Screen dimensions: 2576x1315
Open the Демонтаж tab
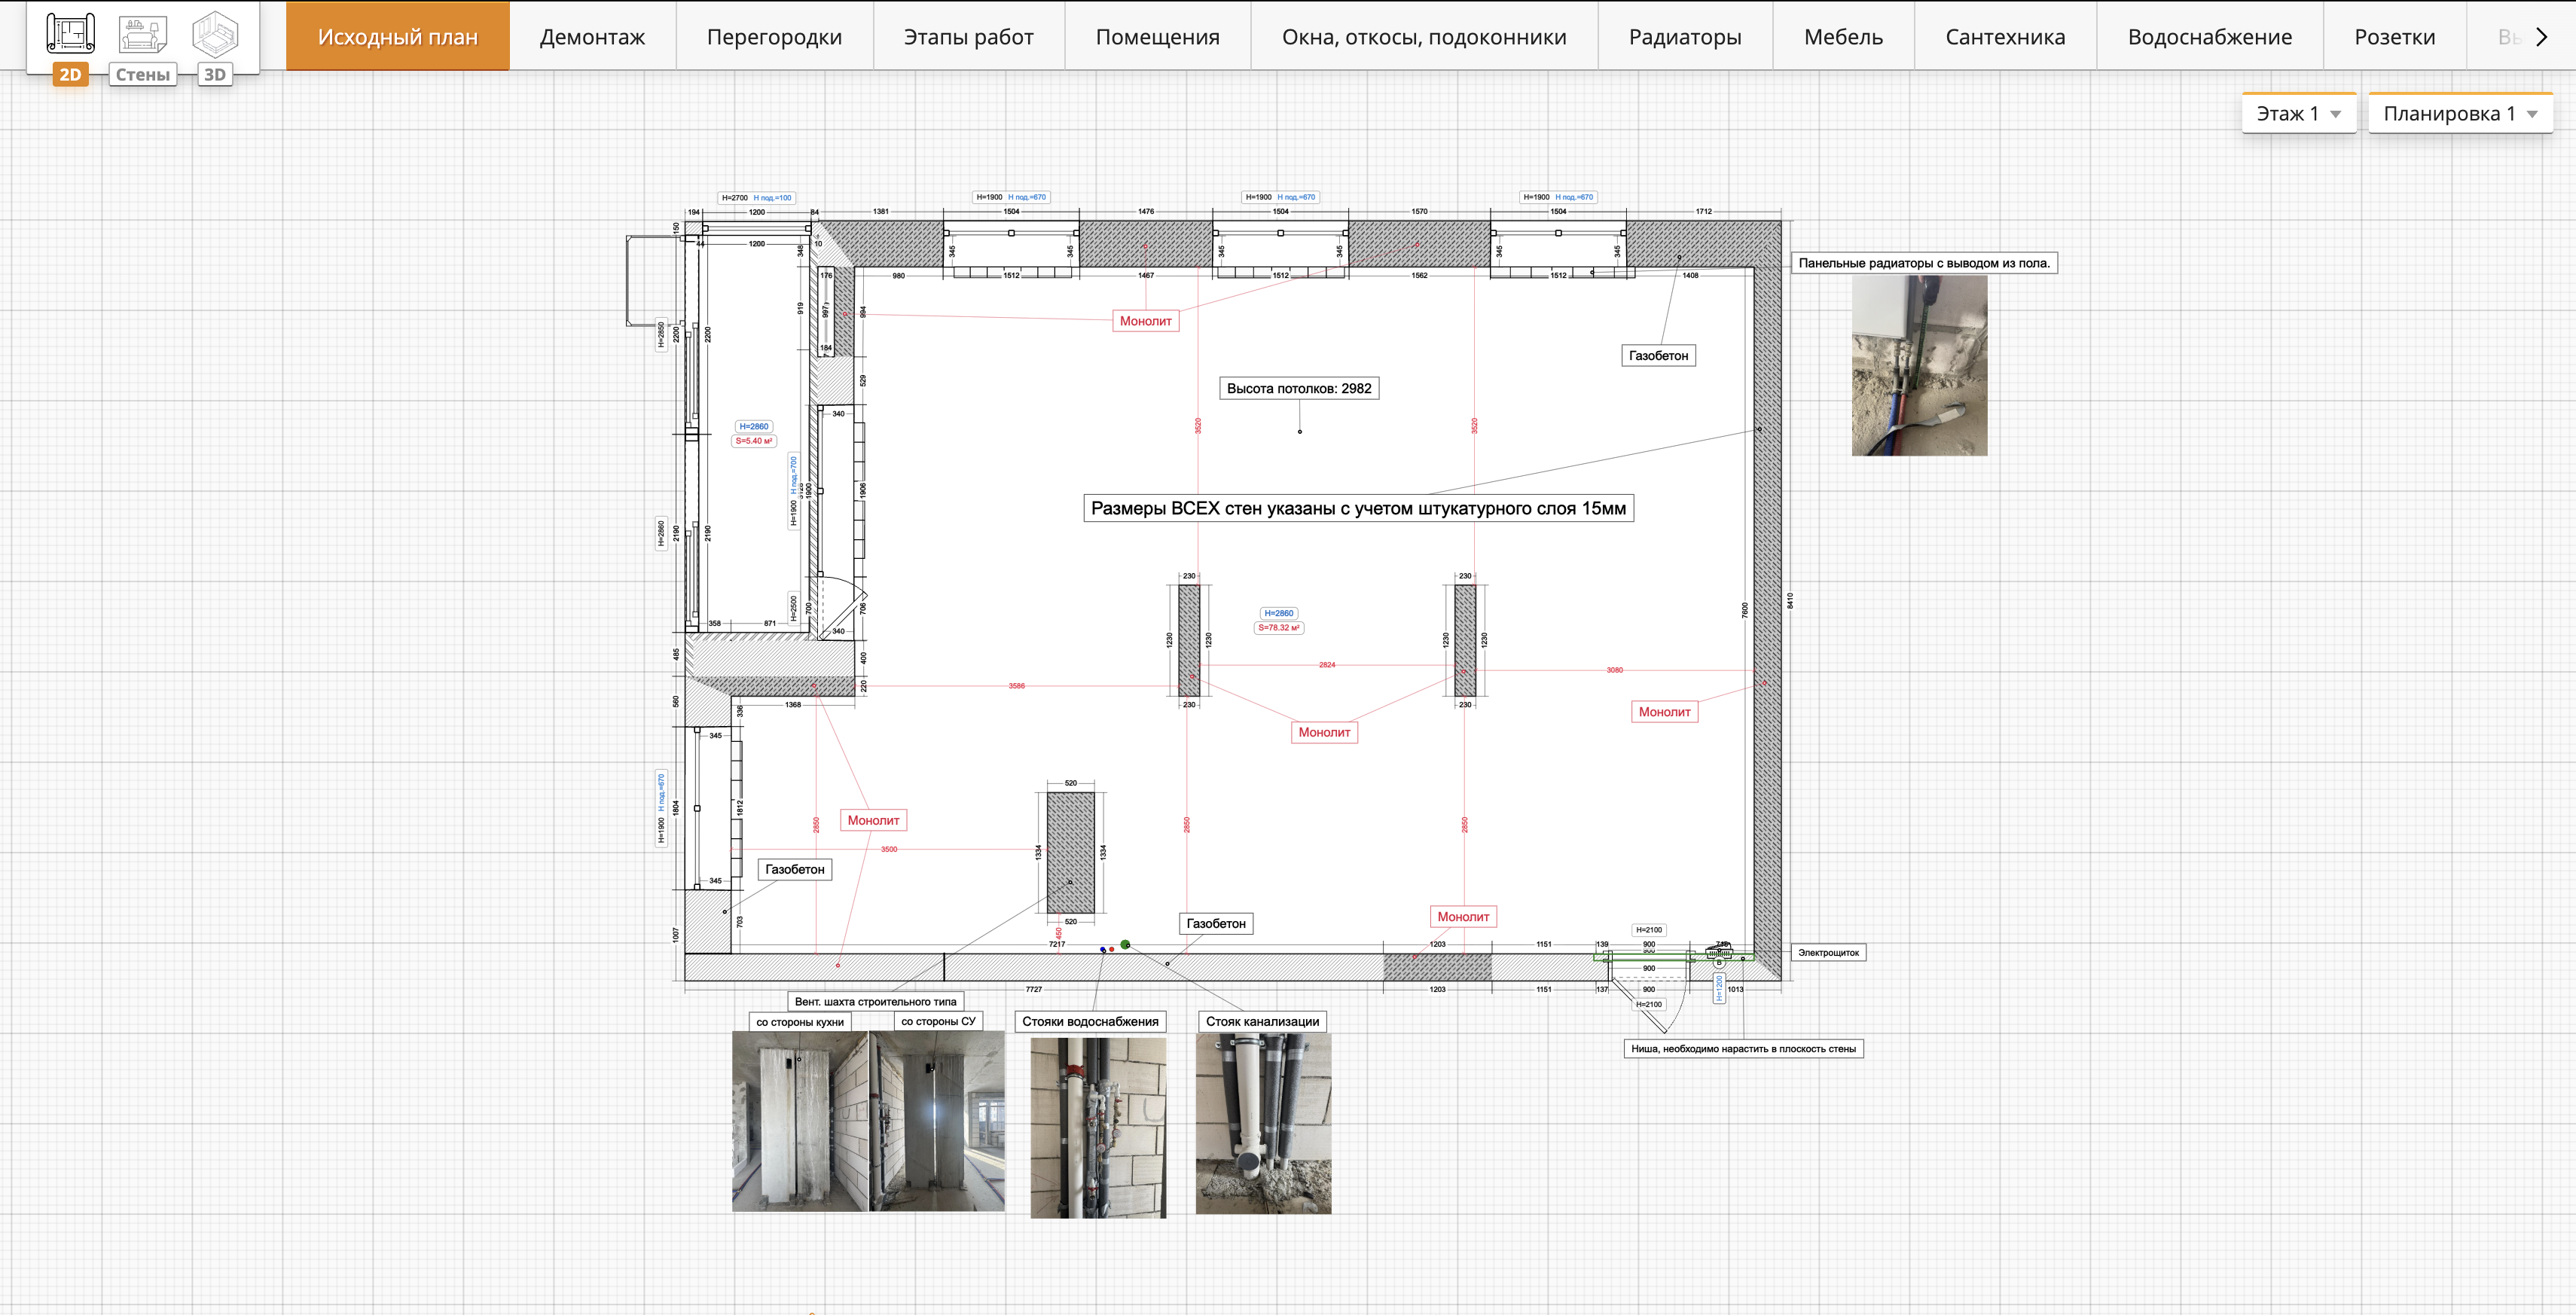(592, 37)
